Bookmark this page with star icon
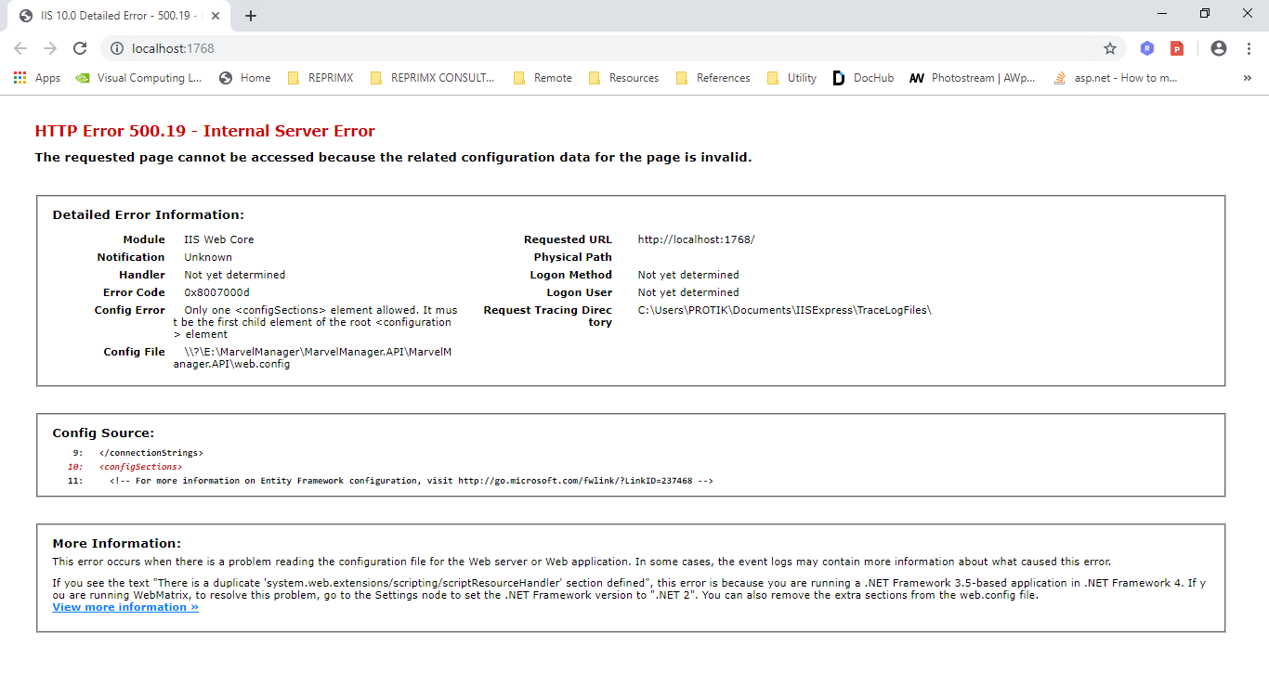The width and height of the screenshot is (1269, 685). pos(1109,48)
